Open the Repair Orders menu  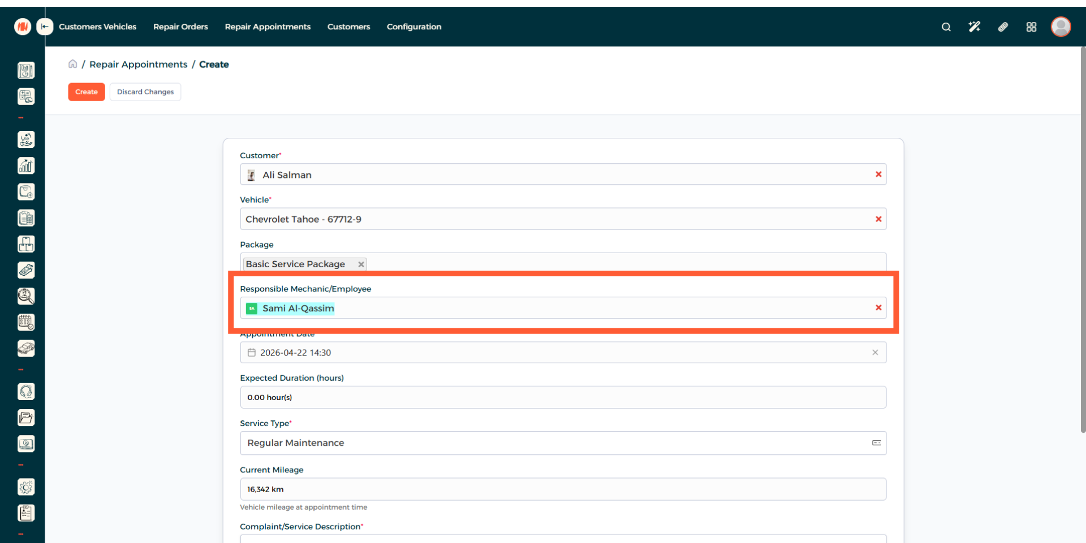coord(180,27)
